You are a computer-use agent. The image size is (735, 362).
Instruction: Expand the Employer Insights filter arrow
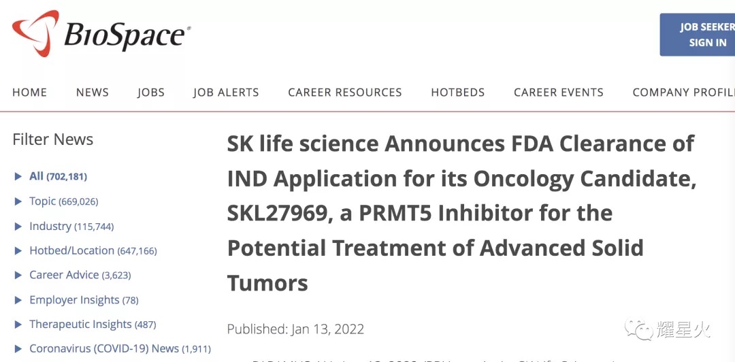[18, 299]
